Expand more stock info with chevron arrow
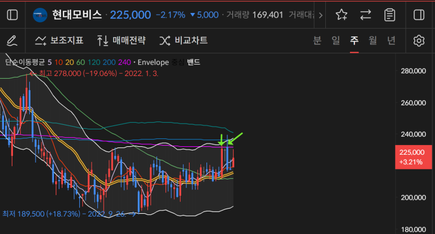The height and width of the screenshot is (234, 435). point(321,15)
